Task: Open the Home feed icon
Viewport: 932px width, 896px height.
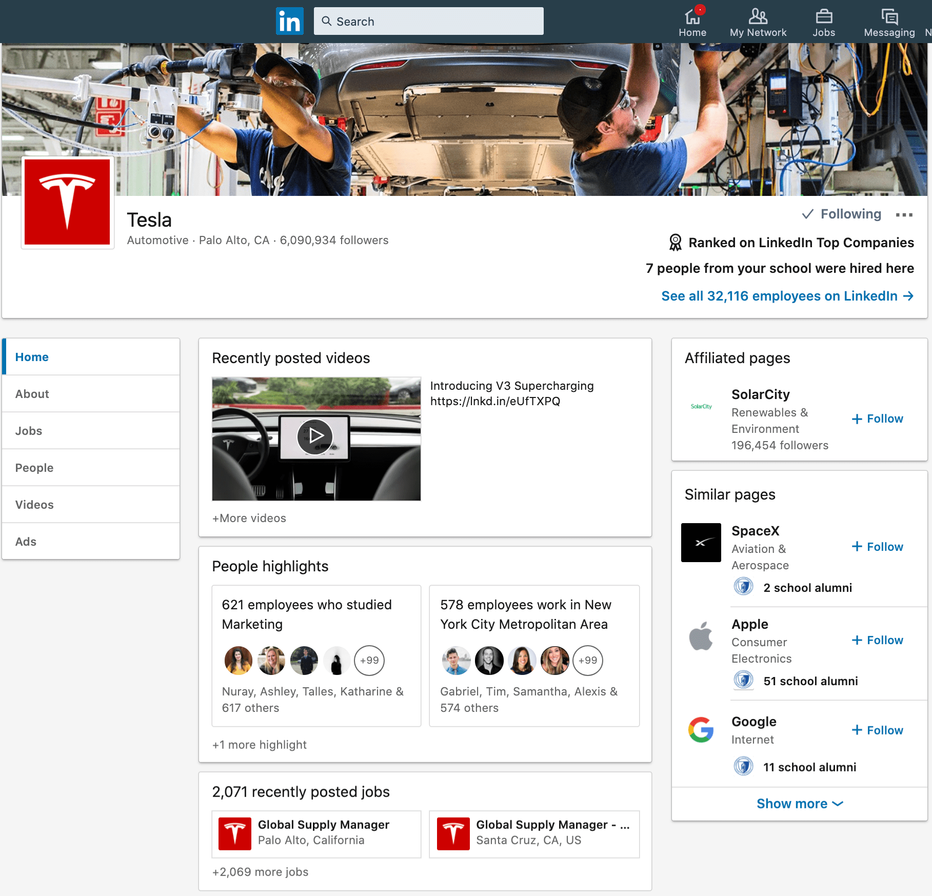Action: click(x=692, y=17)
